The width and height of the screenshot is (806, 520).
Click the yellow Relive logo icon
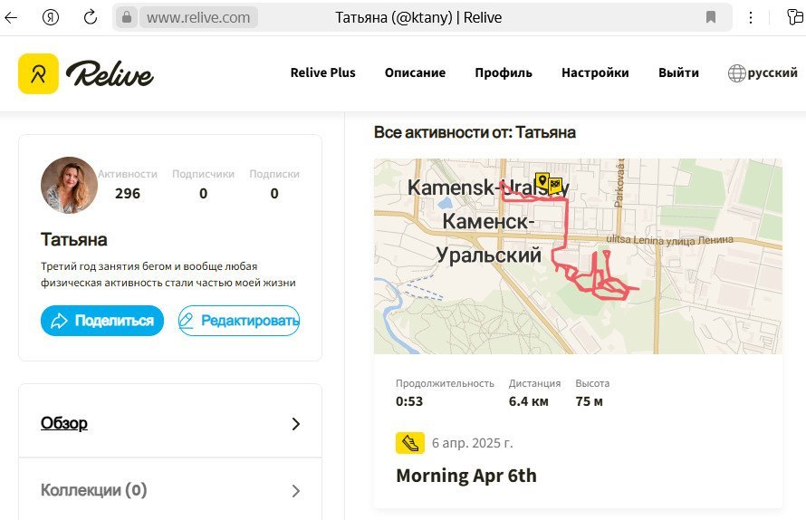click(x=38, y=73)
